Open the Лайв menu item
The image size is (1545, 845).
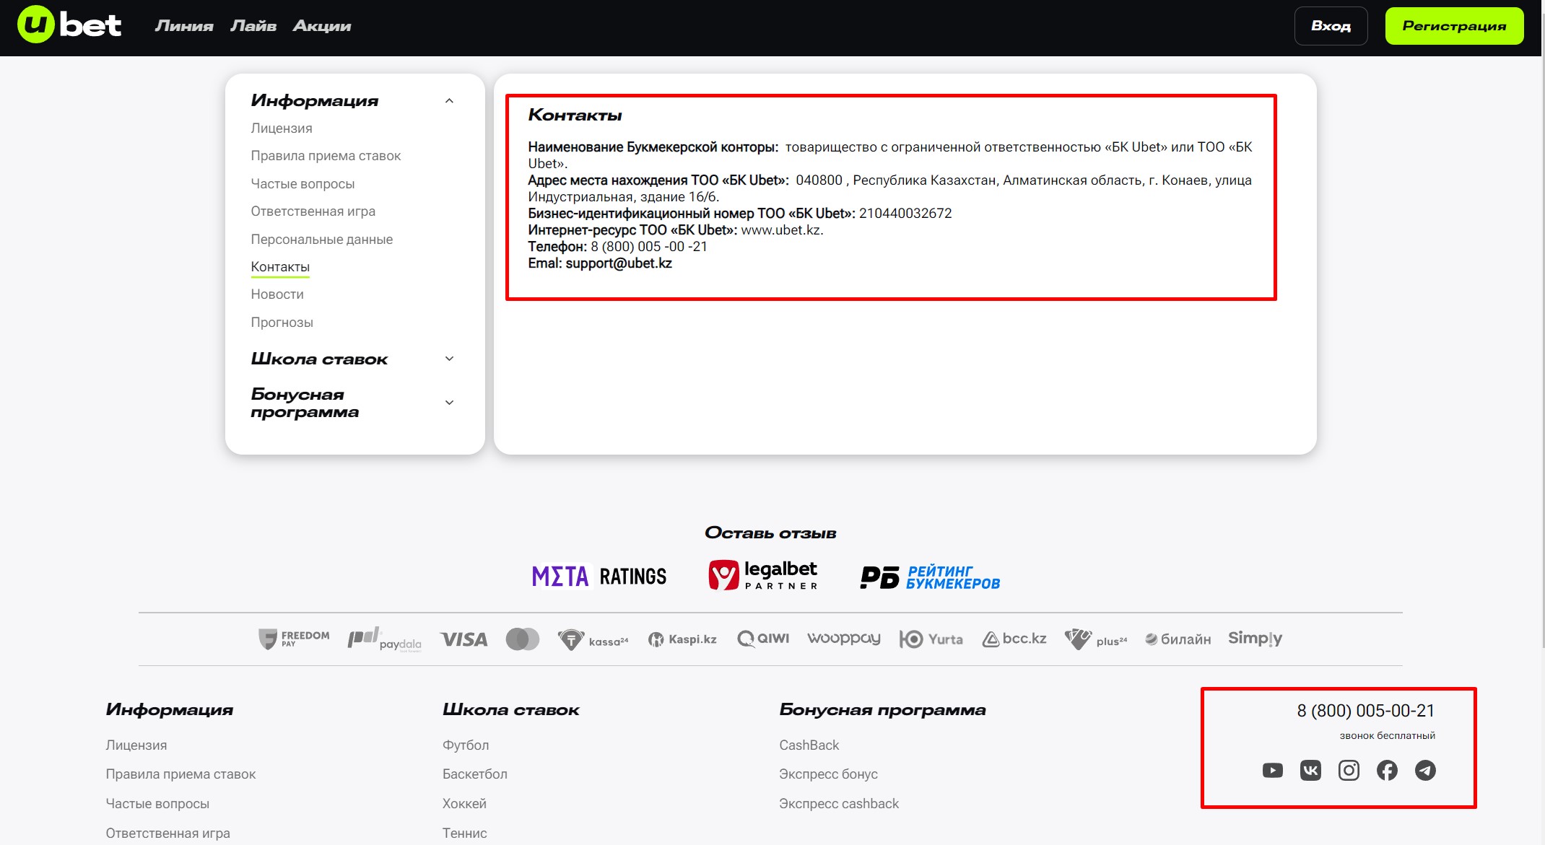coord(253,26)
